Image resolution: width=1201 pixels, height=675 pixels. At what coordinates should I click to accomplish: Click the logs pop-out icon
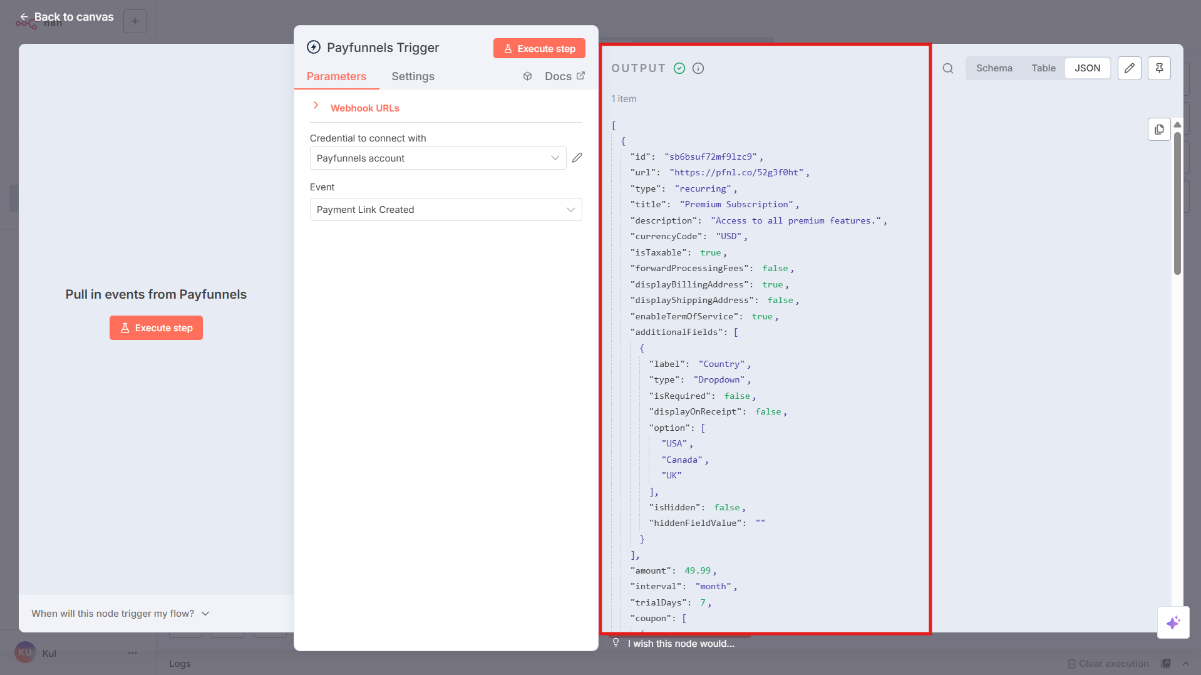(1165, 664)
